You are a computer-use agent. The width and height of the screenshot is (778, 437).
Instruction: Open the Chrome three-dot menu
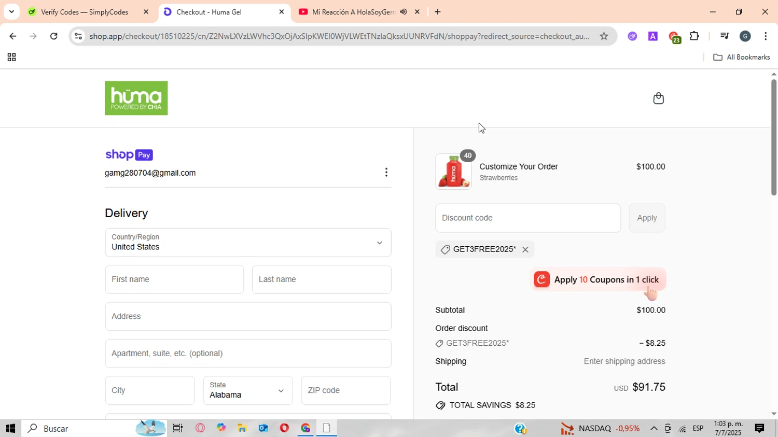click(766, 36)
